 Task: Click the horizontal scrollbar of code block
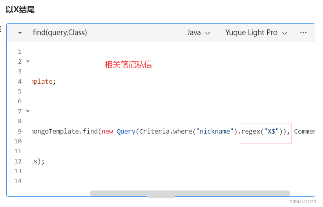[x=190, y=193]
